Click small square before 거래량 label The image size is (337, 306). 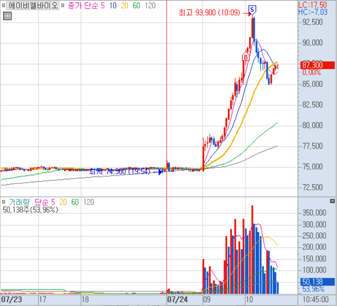(4, 202)
